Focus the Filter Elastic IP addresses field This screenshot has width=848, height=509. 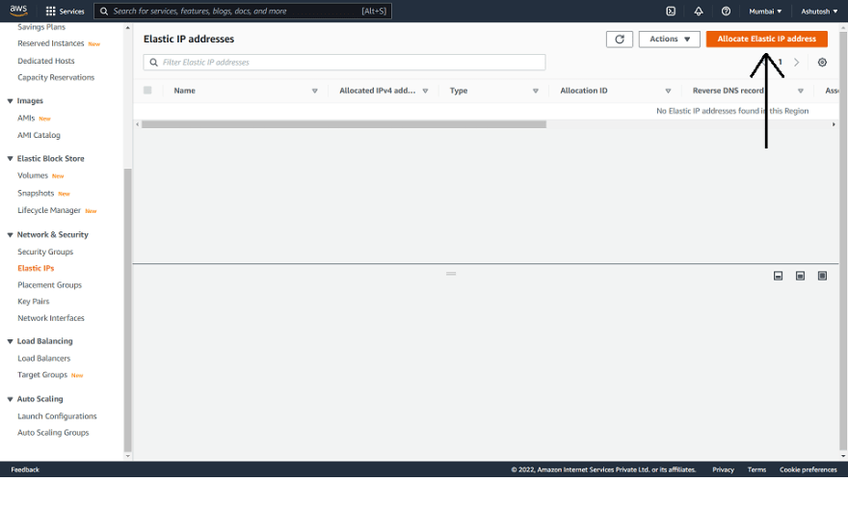pos(345,63)
